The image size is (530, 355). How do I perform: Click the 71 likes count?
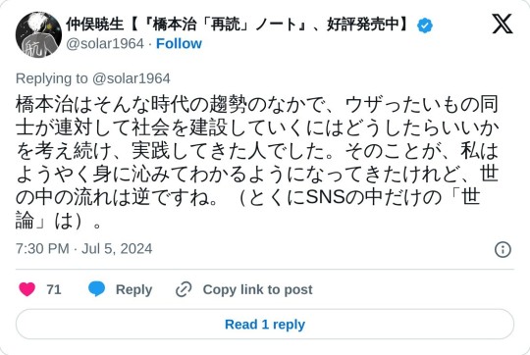[x=54, y=289]
